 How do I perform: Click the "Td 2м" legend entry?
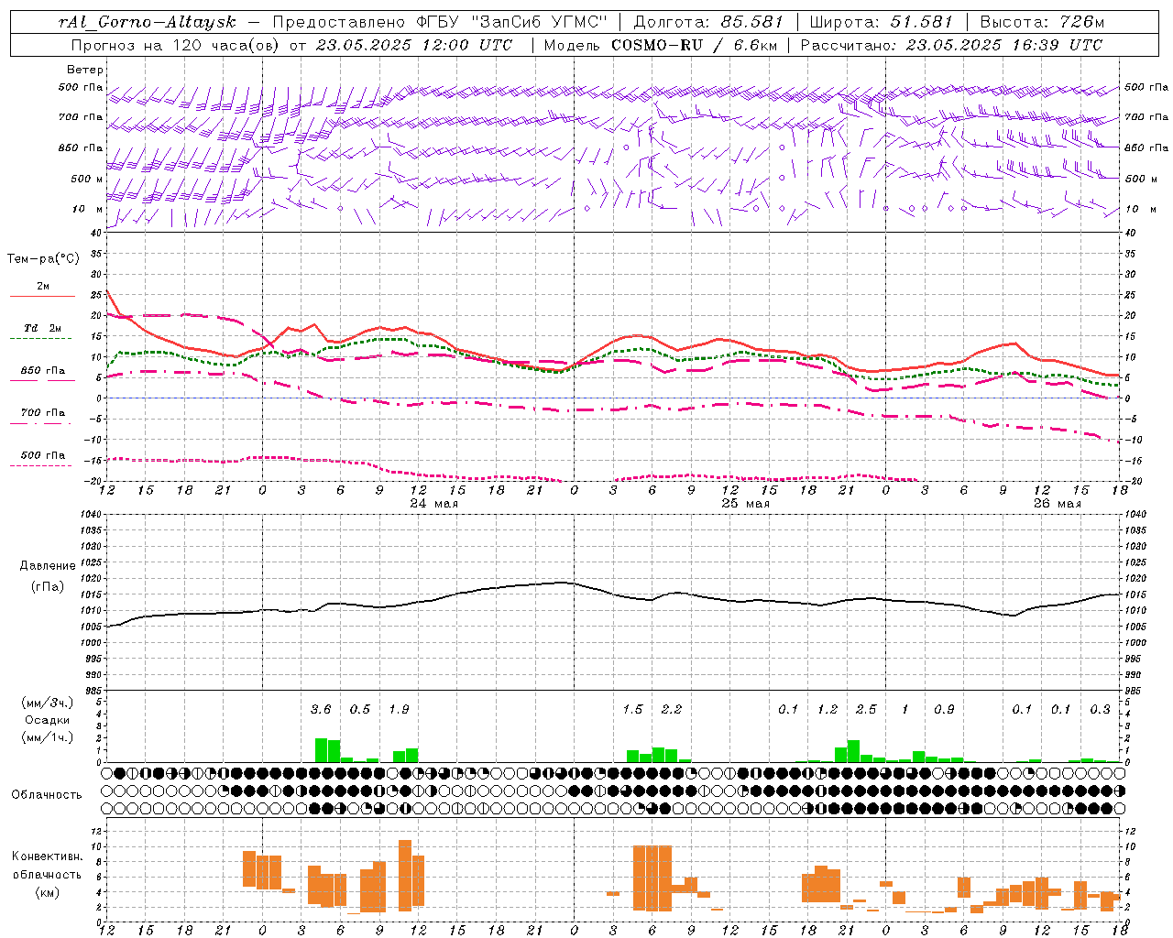[x=43, y=328]
